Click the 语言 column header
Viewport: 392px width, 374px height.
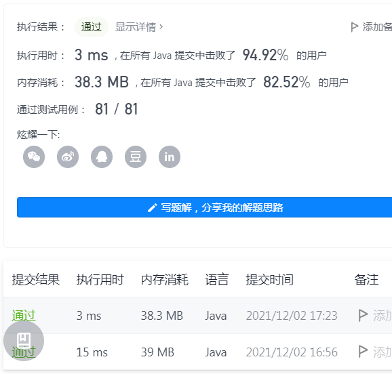click(217, 279)
